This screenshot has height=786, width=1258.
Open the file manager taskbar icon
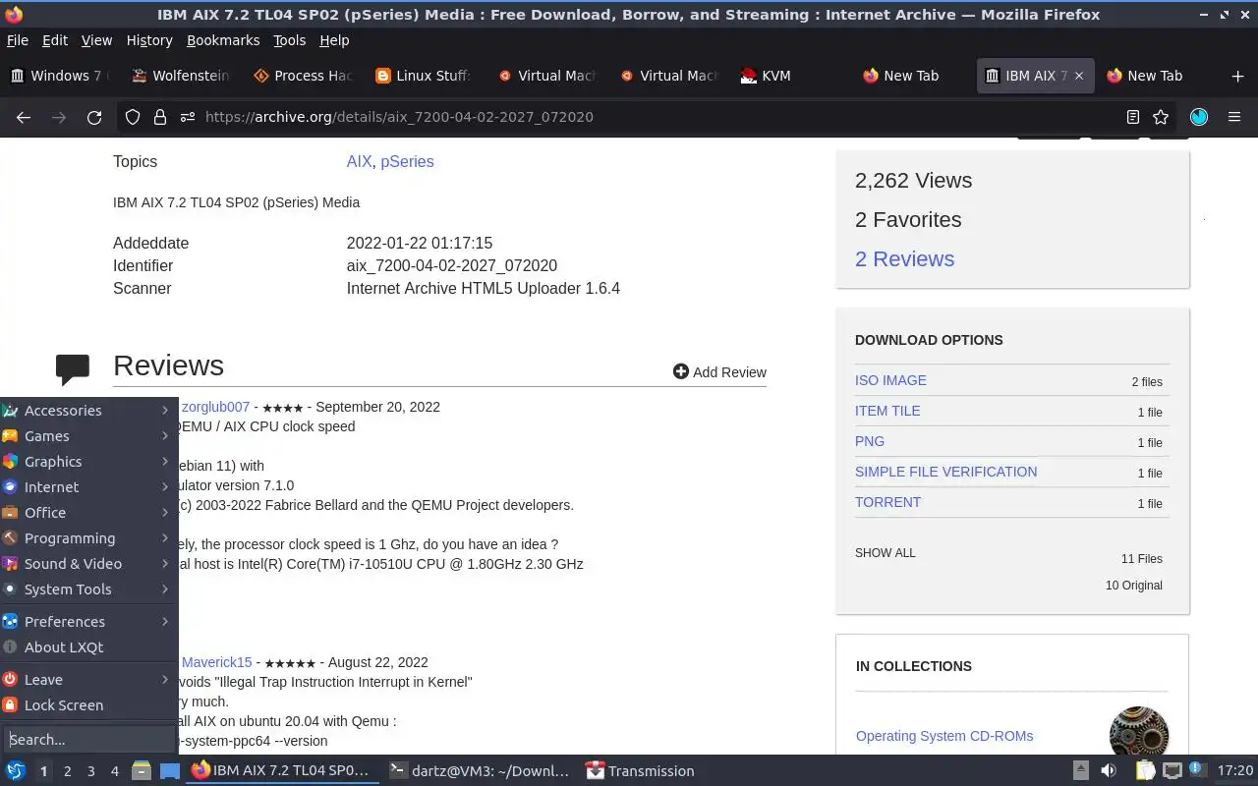(x=142, y=771)
